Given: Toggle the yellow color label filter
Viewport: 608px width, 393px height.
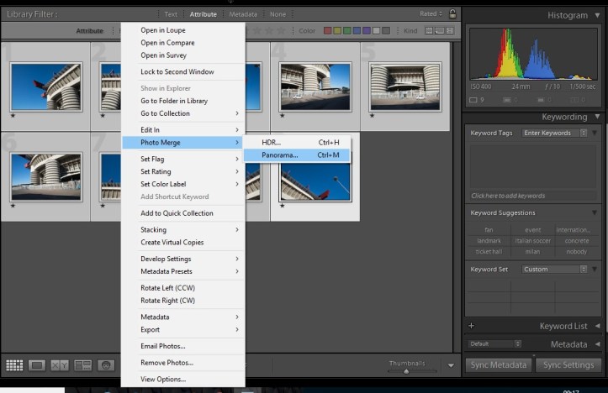Looking at the screenshot, I should pos(338,31).
